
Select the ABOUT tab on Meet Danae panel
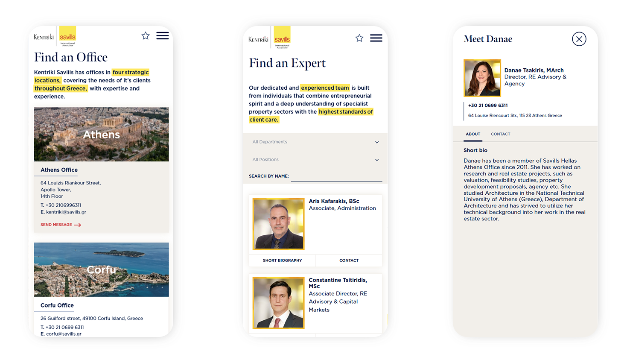pyautogui.click(x=473, y=134)
